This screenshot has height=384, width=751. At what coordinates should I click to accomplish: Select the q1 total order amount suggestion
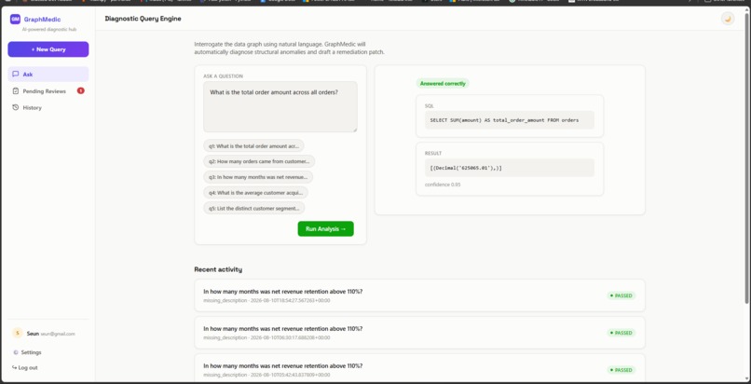click(x=253, y=146)
